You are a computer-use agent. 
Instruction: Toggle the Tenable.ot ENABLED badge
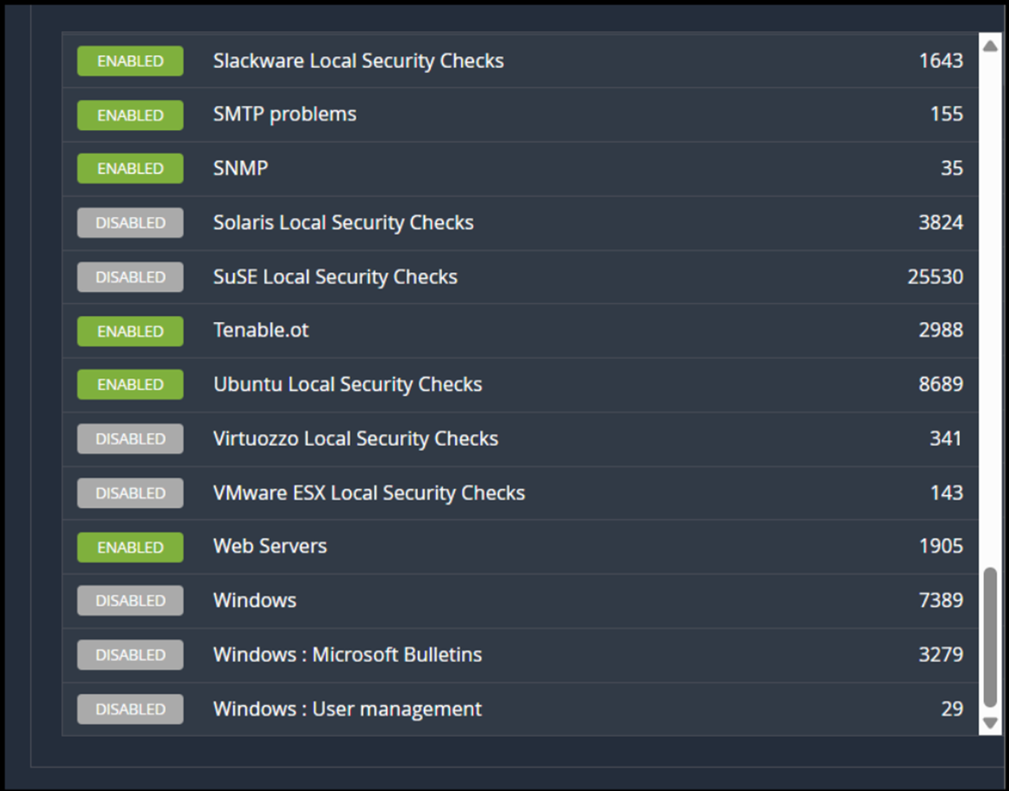130,331
